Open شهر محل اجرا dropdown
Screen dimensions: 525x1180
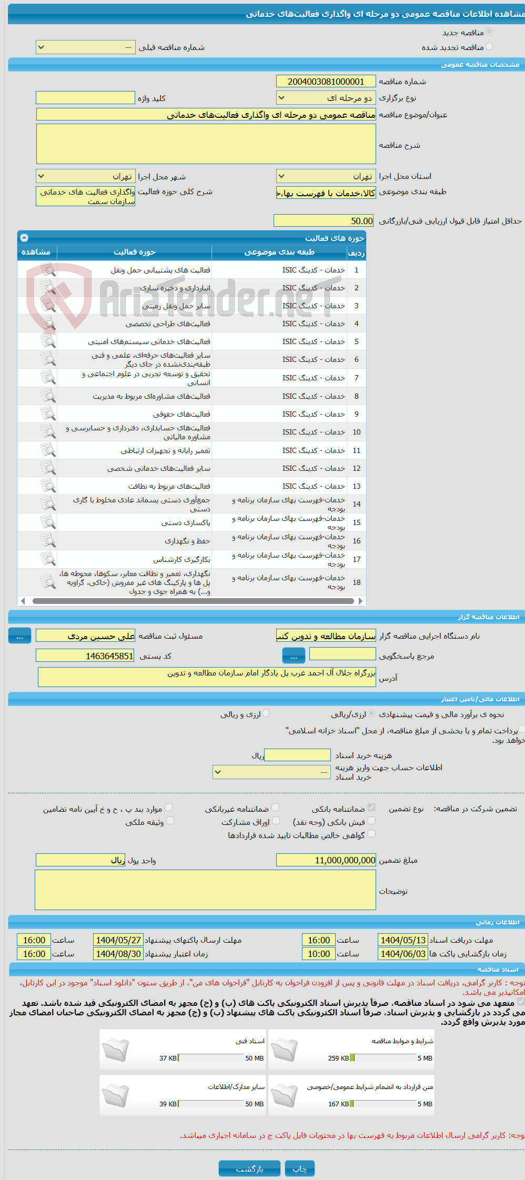86,176
